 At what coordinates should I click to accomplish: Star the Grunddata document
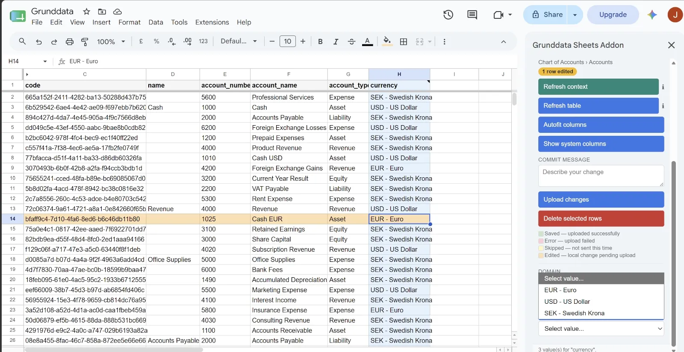pyautogui.click(x=86, y=12)
